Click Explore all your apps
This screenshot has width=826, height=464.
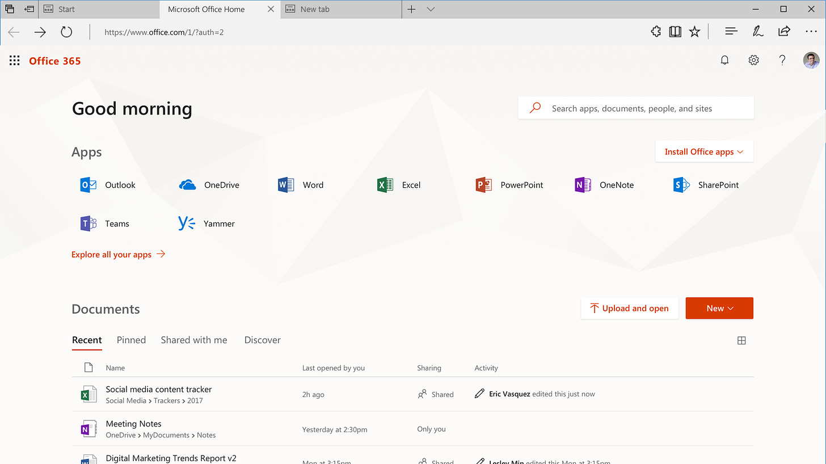111,254
